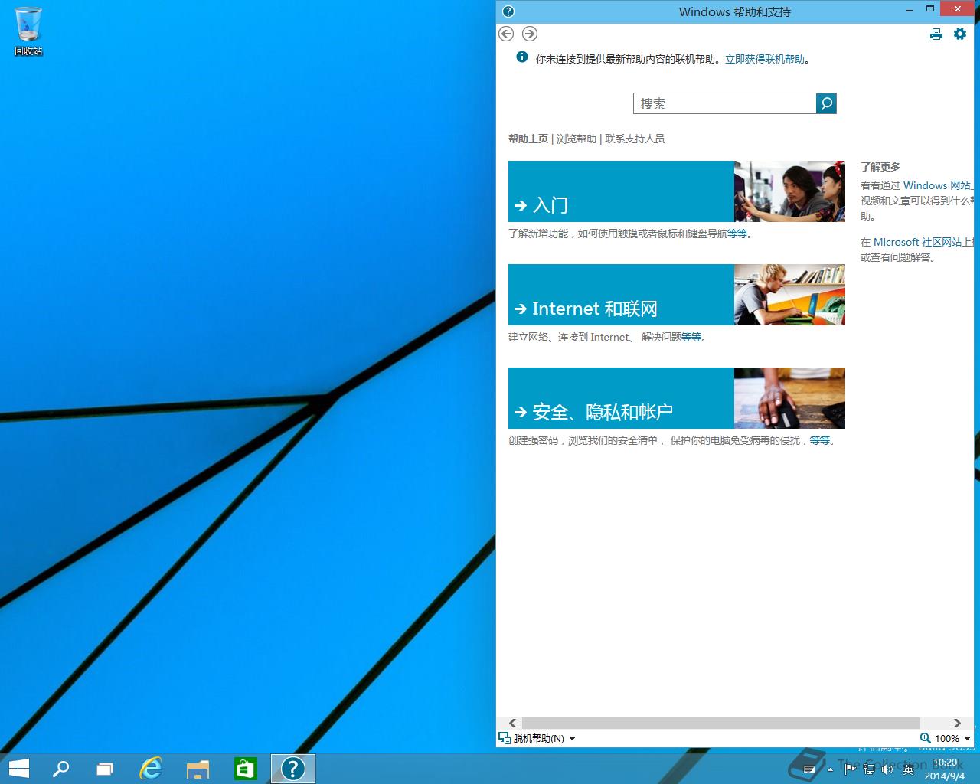
Task: Open Help options gear icon
Action: (960, 34)
